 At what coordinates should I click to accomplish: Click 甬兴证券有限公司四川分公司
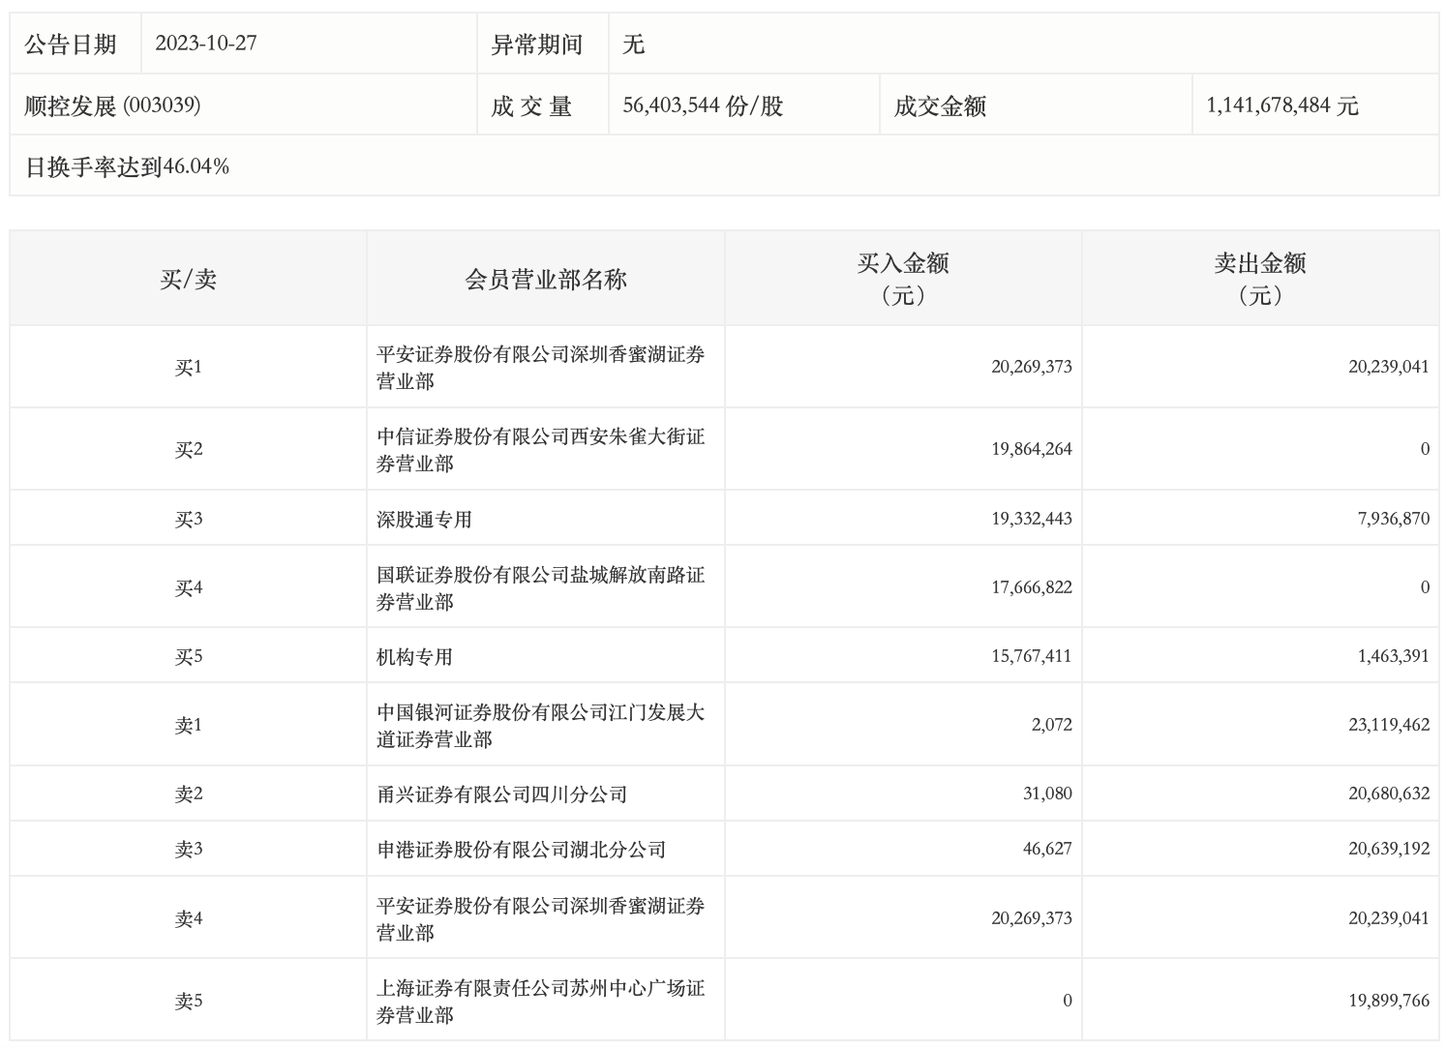[x=501, y=794]
